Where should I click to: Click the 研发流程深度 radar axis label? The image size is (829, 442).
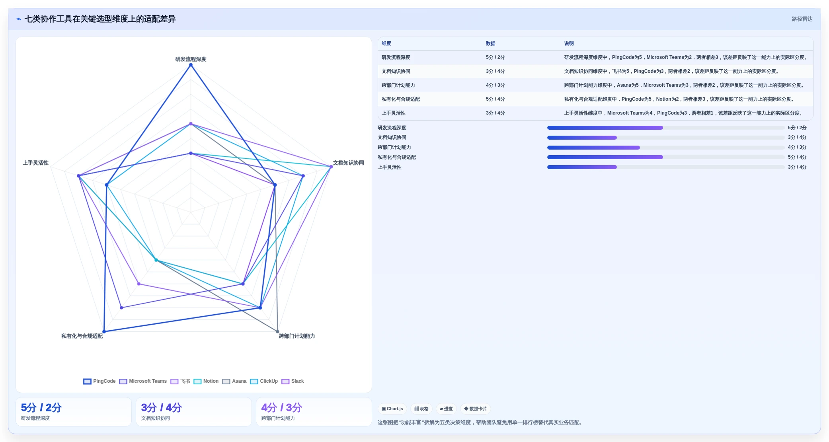pyautogui.click(x=191, y=59)
